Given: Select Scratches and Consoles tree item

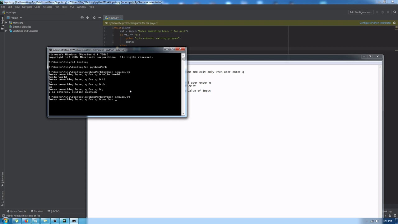Looking at the screenshot, I should pos(25,31).
